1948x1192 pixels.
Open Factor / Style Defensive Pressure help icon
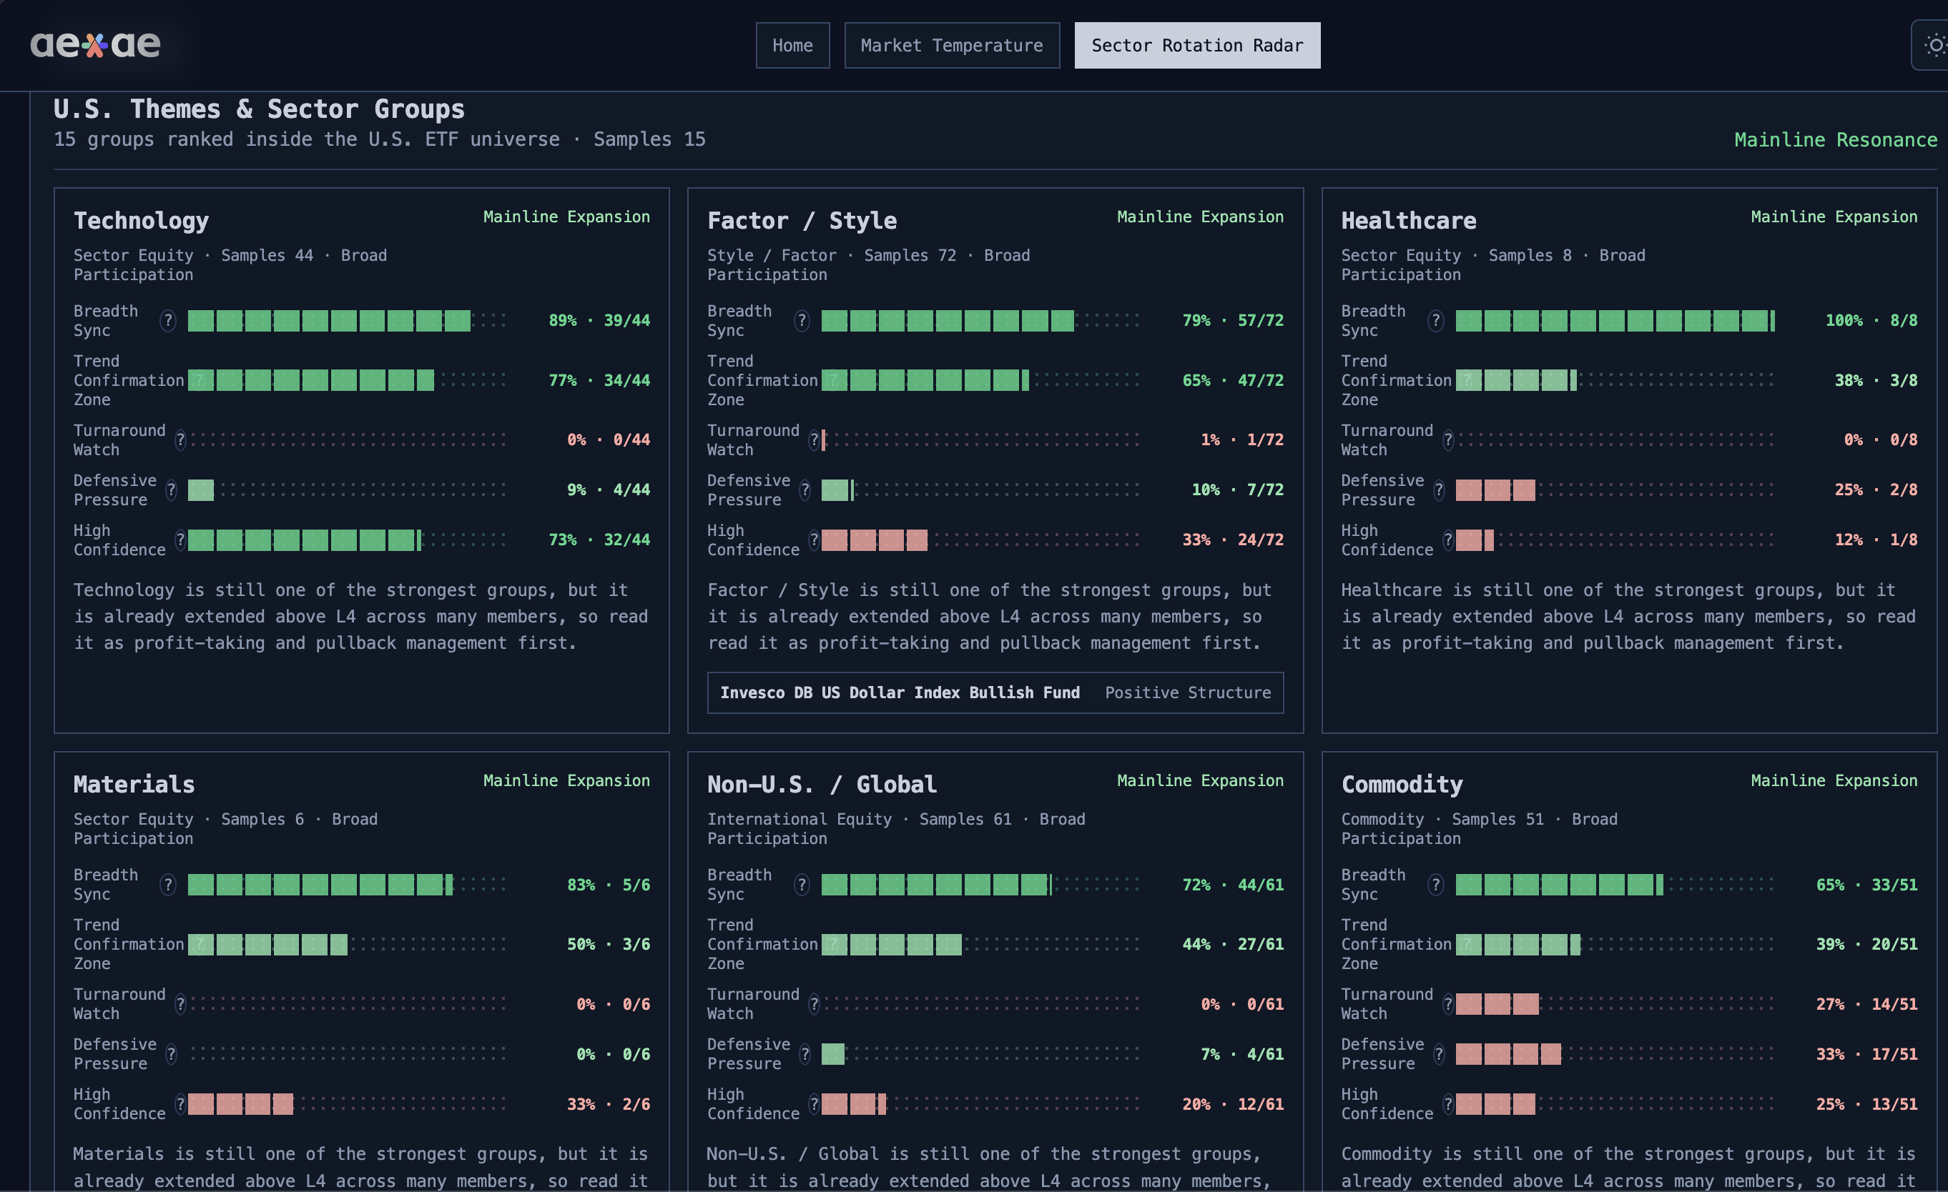tap(805, 490)
